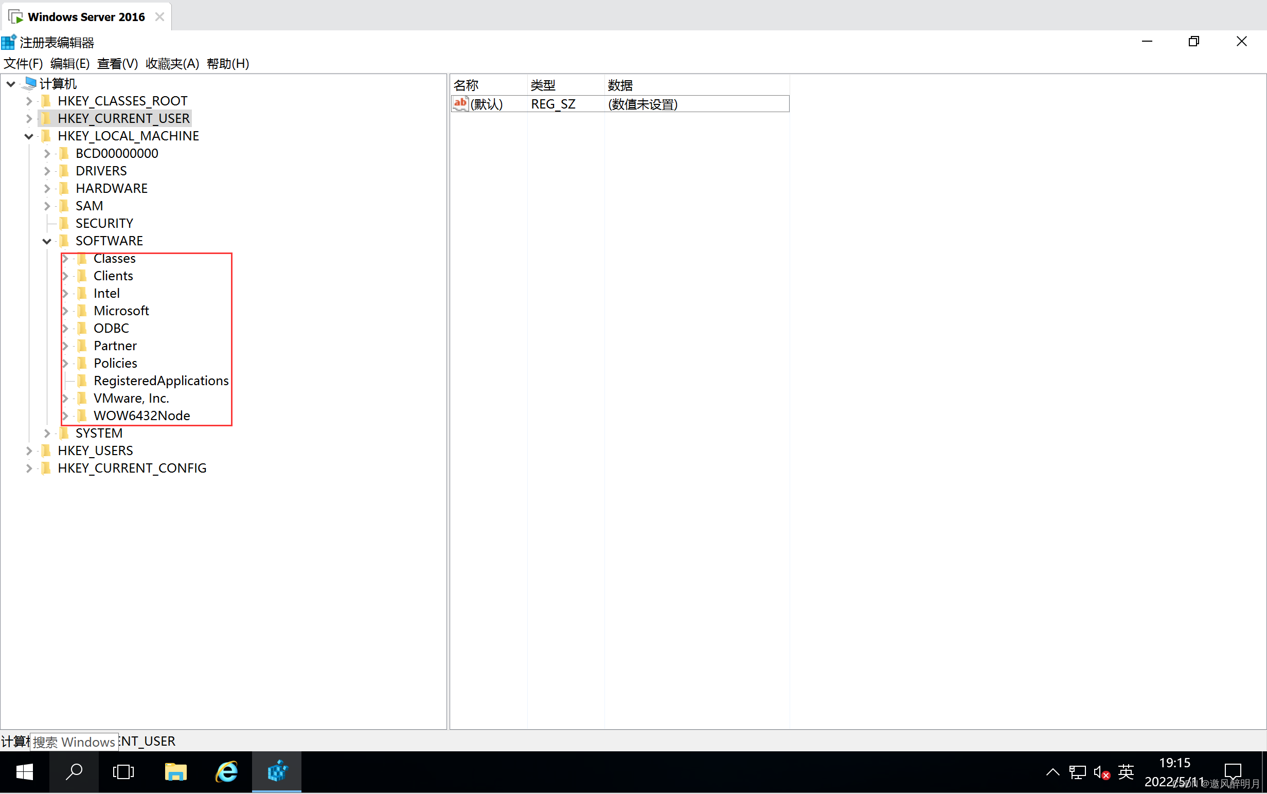Launch File Explorer from the taskbar
The image size is (1267, 794).
click(175, 771)
